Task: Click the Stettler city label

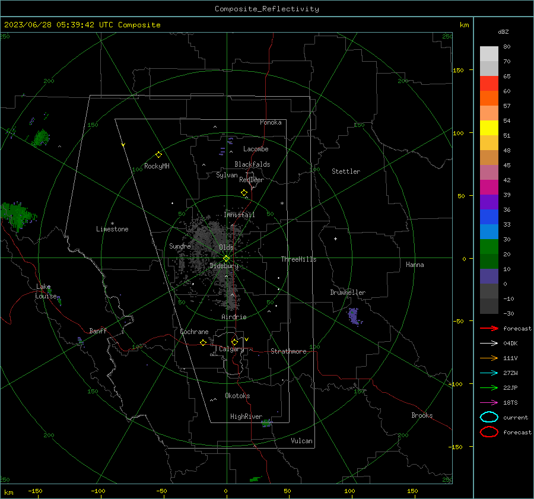Action: (x=346, y=171)
